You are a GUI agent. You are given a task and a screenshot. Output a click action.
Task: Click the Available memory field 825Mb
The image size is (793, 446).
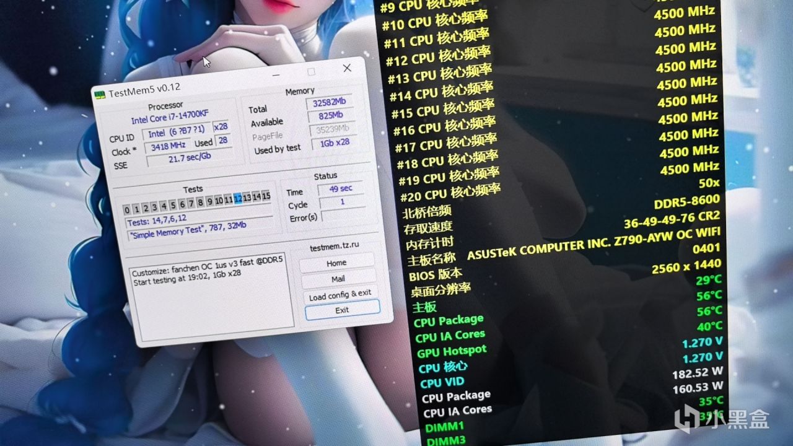[x=330, y=116]
